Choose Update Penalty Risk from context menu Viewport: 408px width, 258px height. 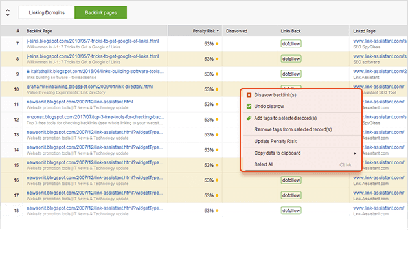(275, 142)
